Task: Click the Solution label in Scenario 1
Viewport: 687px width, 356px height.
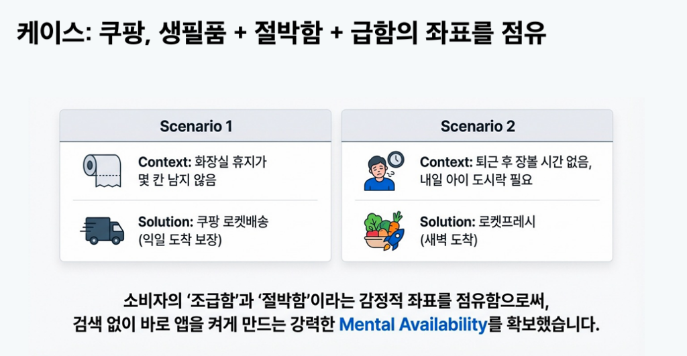Action: (166, 222)
